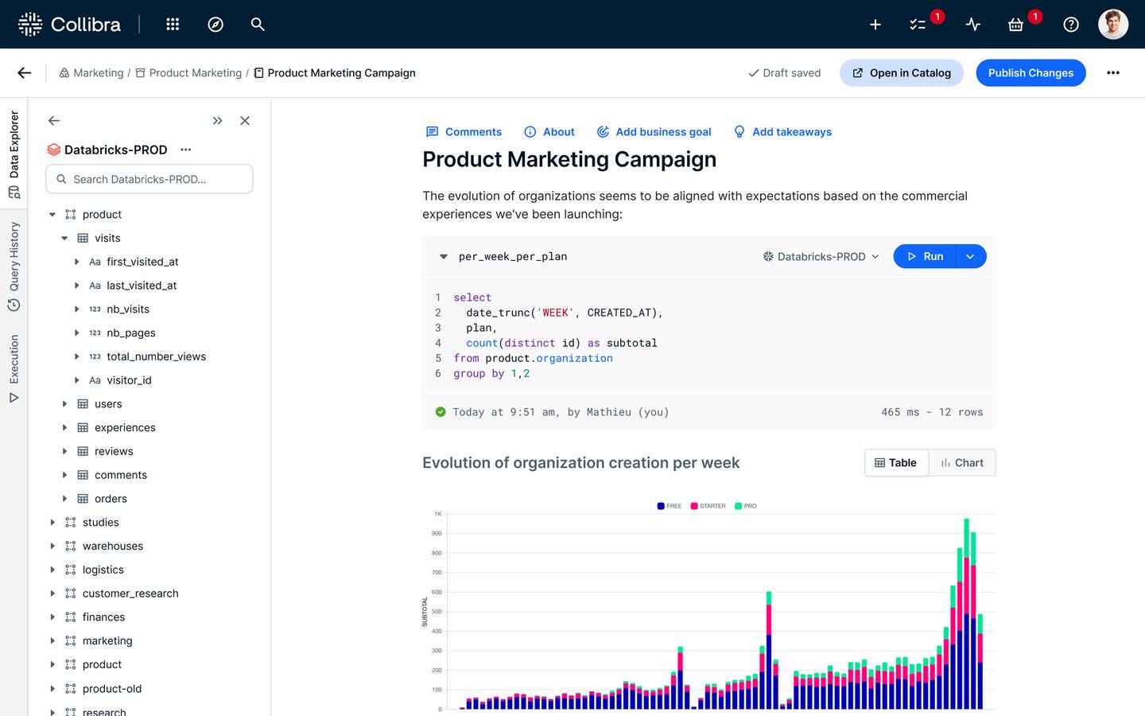Switch results view to Chart
This screenshot has height=716, width=1145.
(962, 463)
